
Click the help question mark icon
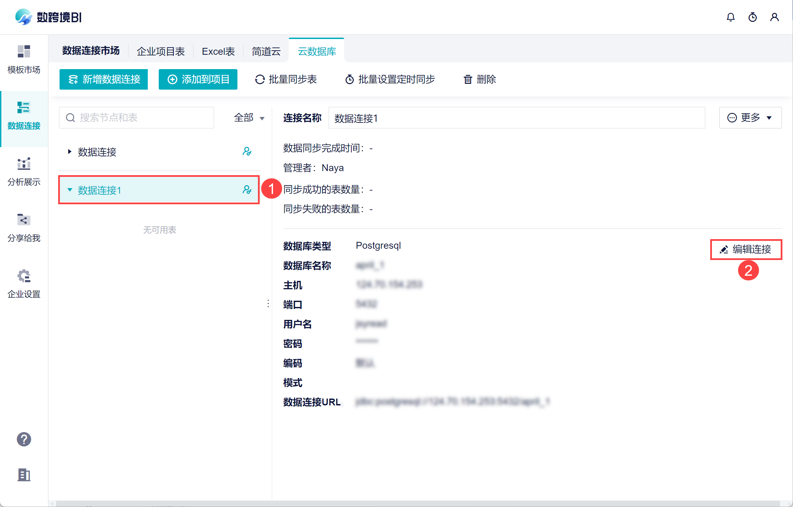coord(24,439)
